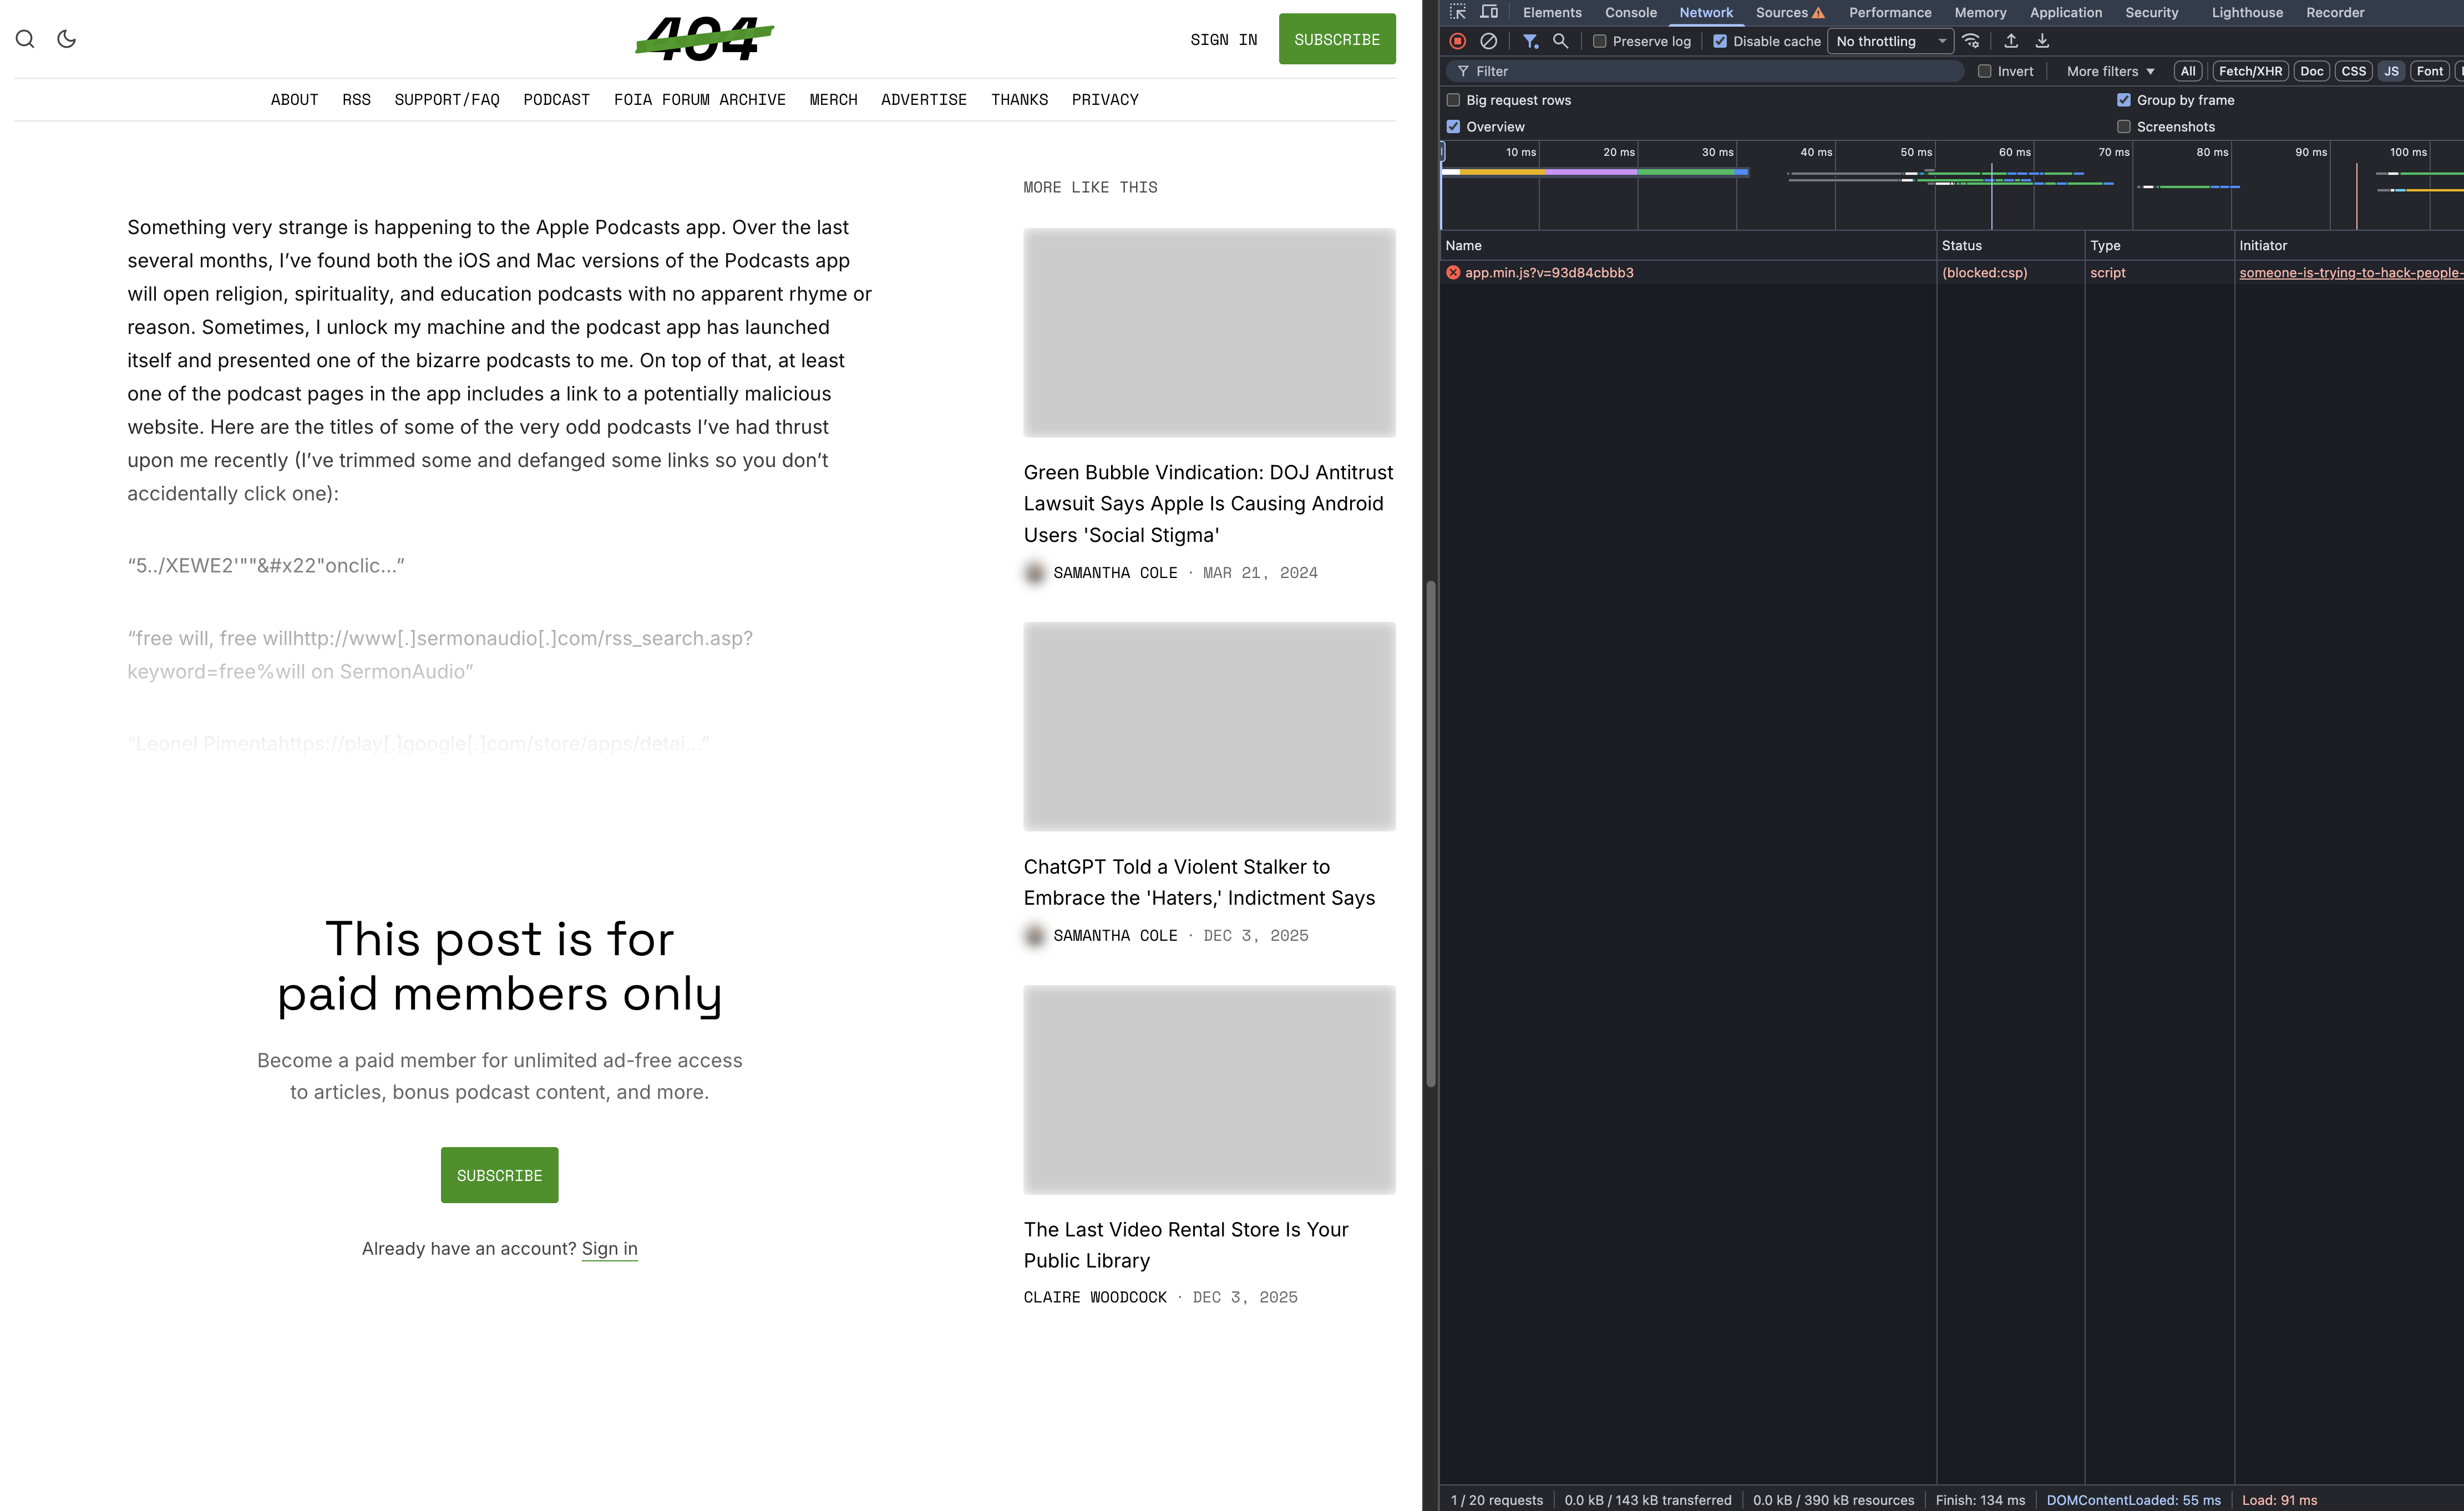Open the website search magnifier icon
This screenshot has height=1511, width=2464.
click(25, 39)
